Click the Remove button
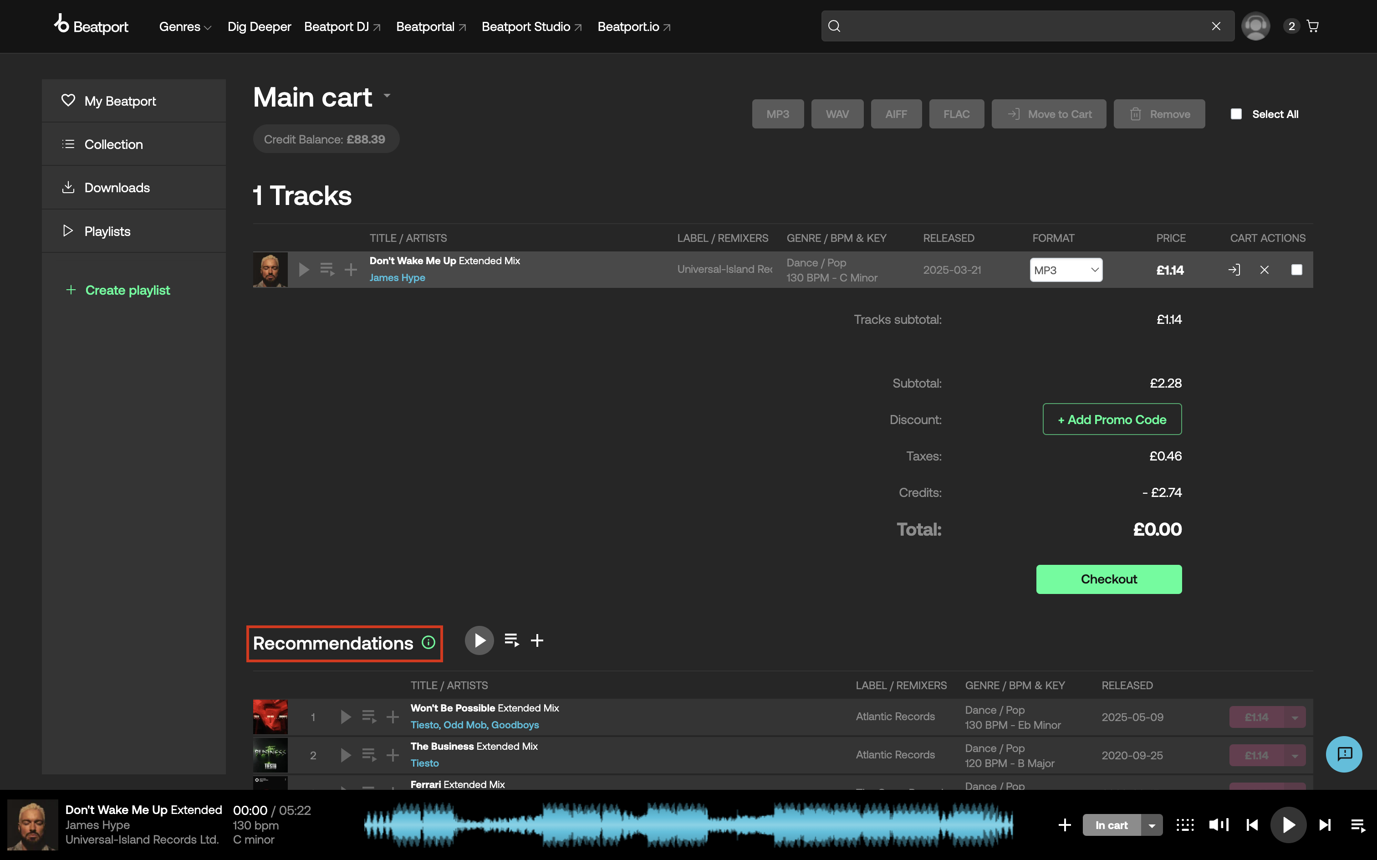The image size is (1377, 860). [x=1159, y=114]
